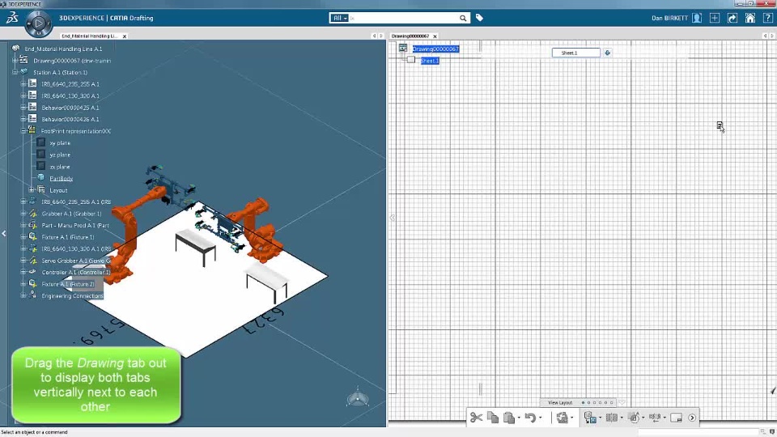The height and width of the screenshot is (437, 777).
Task: Open the user profile icon
Action: click(x=697, y=18)
